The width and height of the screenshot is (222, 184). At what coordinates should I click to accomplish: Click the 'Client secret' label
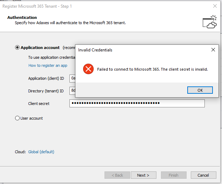39,104
